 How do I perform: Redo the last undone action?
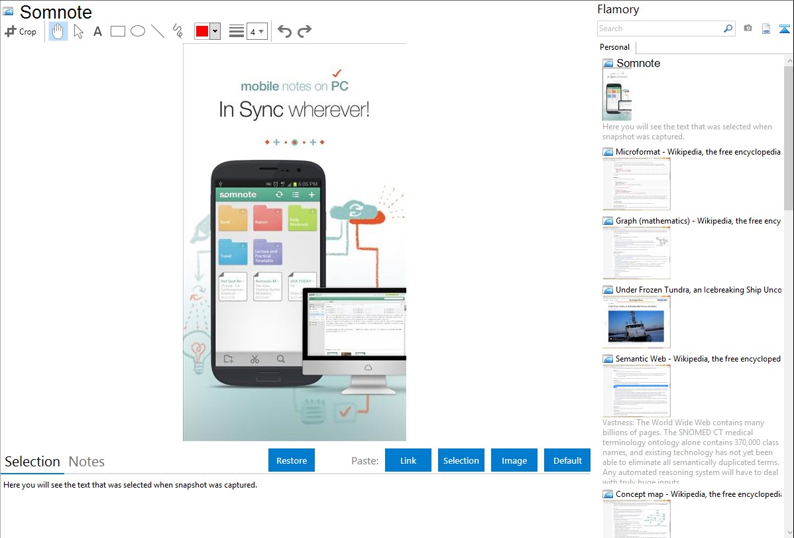click(x=304, y=31)
